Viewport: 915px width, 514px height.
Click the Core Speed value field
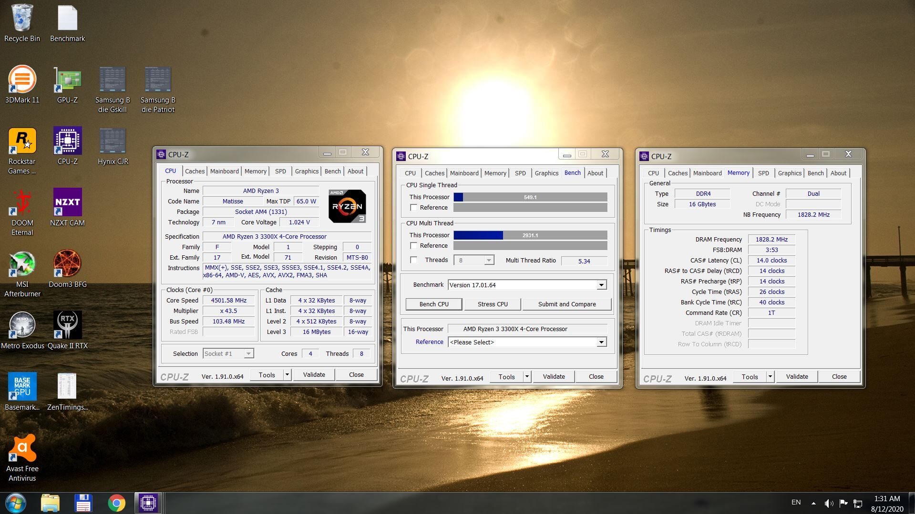click(229, 301)
